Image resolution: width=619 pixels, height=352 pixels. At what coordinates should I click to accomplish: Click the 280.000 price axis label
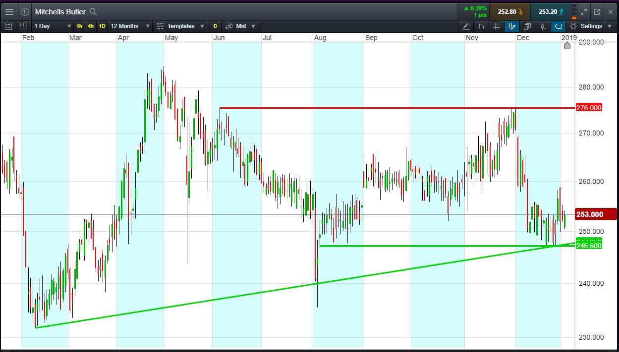pyautogui.click(x=590, y=88)
